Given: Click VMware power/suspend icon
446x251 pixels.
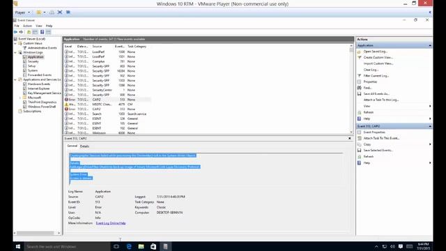Looking at the screenshot, I should tap(39, 13).
